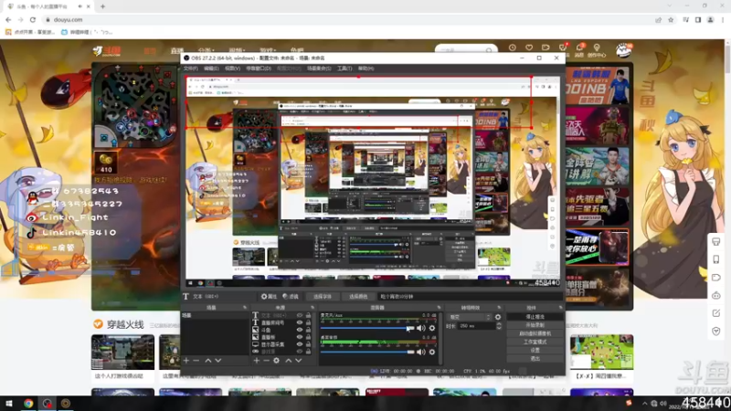Open Douyu watch history clock icon
Viewport: 731px width, 411px height.
click(x=513, y=47)
